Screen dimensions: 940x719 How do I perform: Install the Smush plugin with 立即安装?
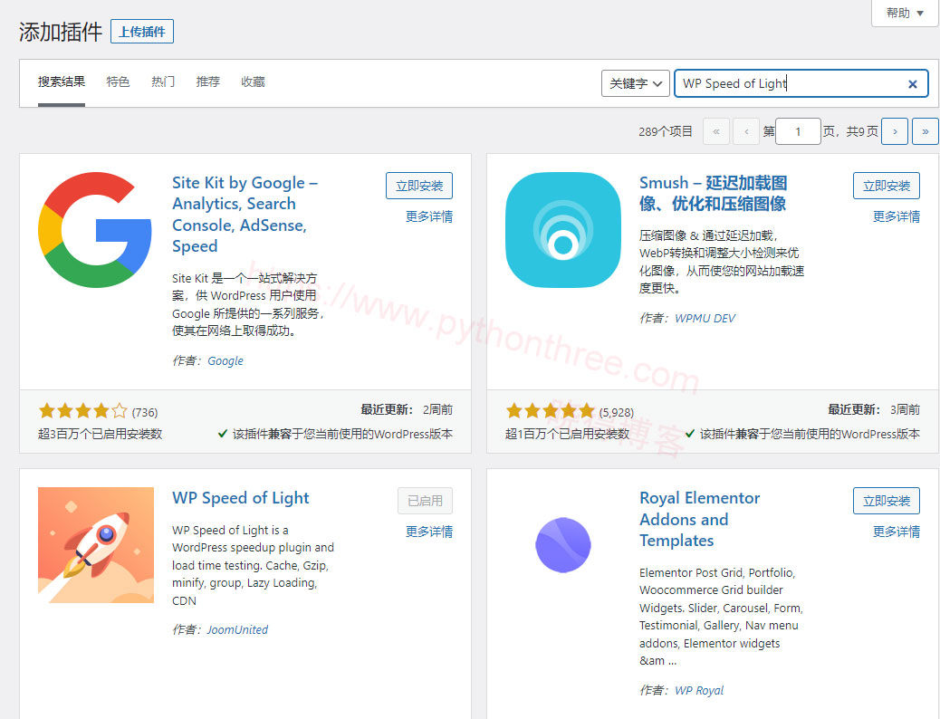[x=886, y=186]
